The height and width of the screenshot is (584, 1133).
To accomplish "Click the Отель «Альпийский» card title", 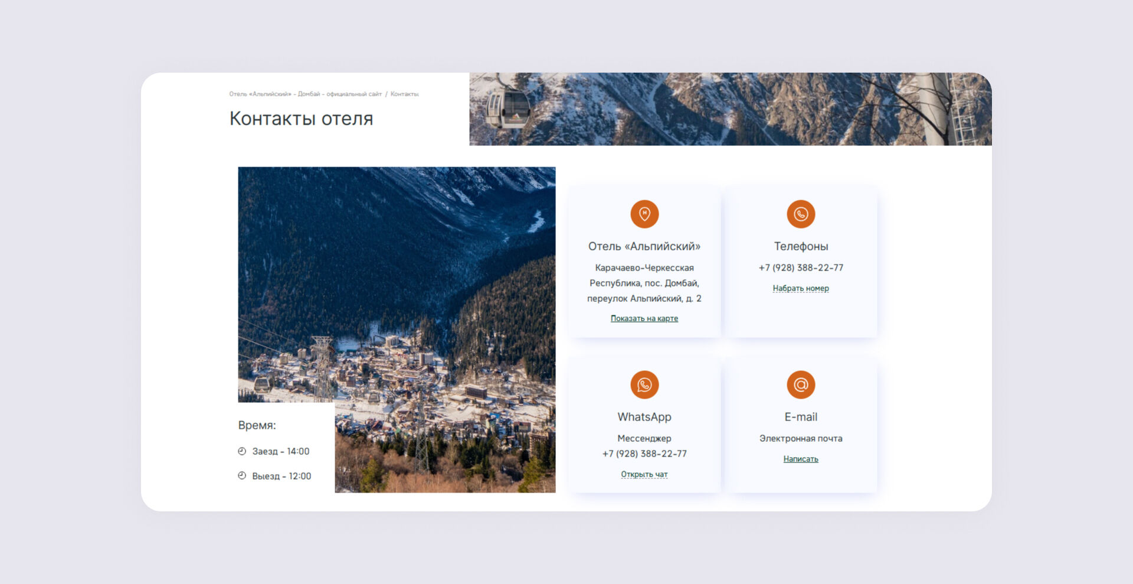I will tap(644, 246).
